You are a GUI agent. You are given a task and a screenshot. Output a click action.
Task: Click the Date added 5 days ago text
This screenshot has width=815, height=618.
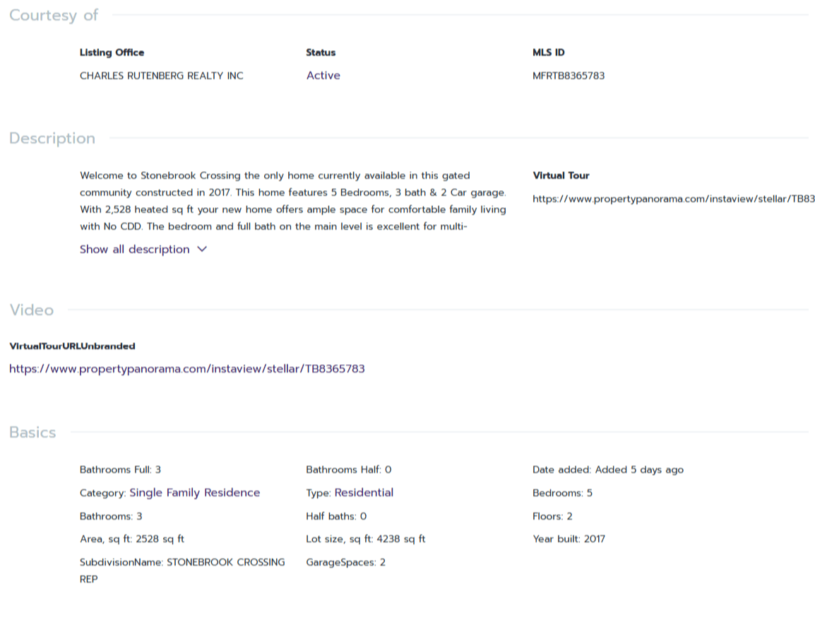click(x=607, y=470)
